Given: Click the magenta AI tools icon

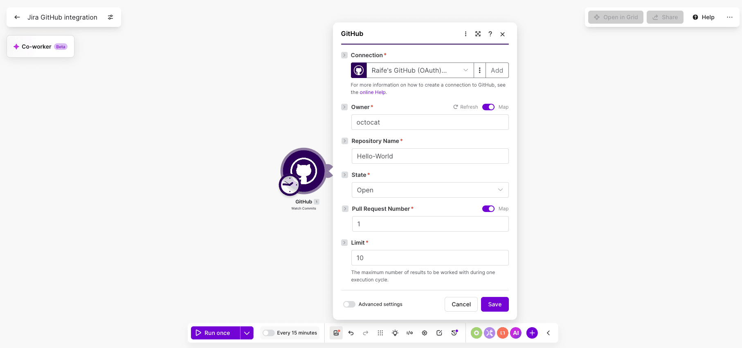Looking at the screenshot, I should click(x=516, y=333).
